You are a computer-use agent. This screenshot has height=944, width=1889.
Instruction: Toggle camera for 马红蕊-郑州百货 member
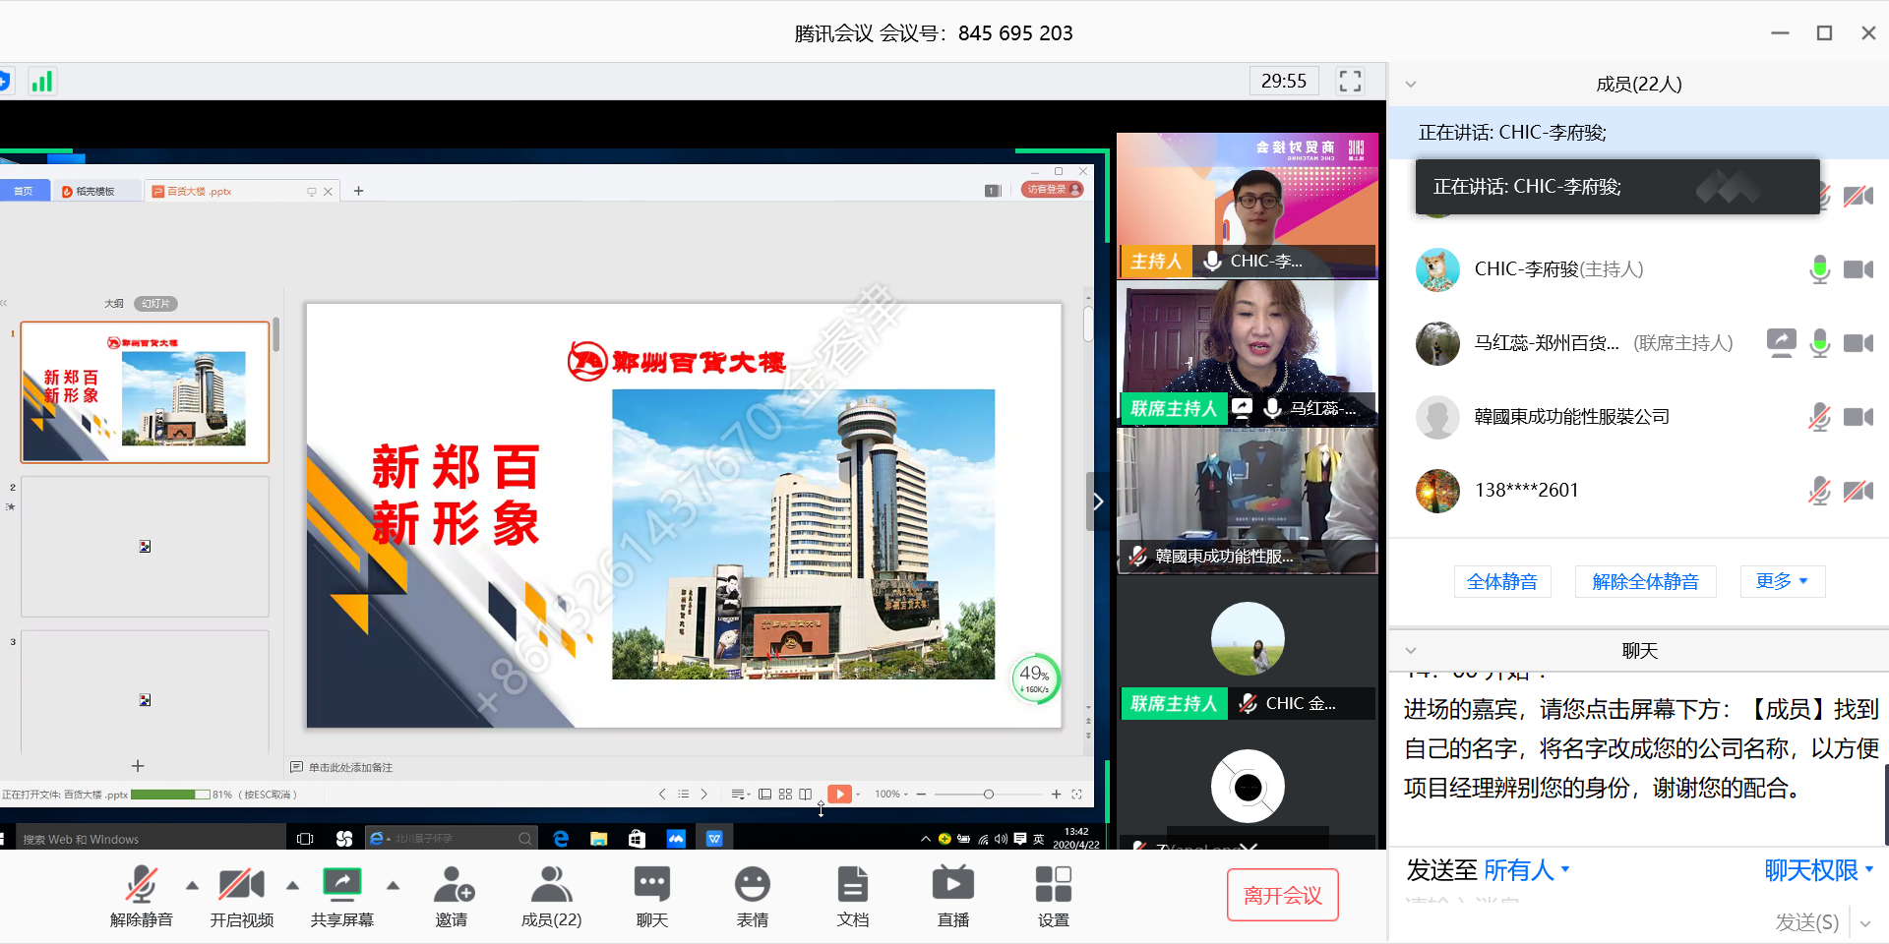coord(1859,342)
